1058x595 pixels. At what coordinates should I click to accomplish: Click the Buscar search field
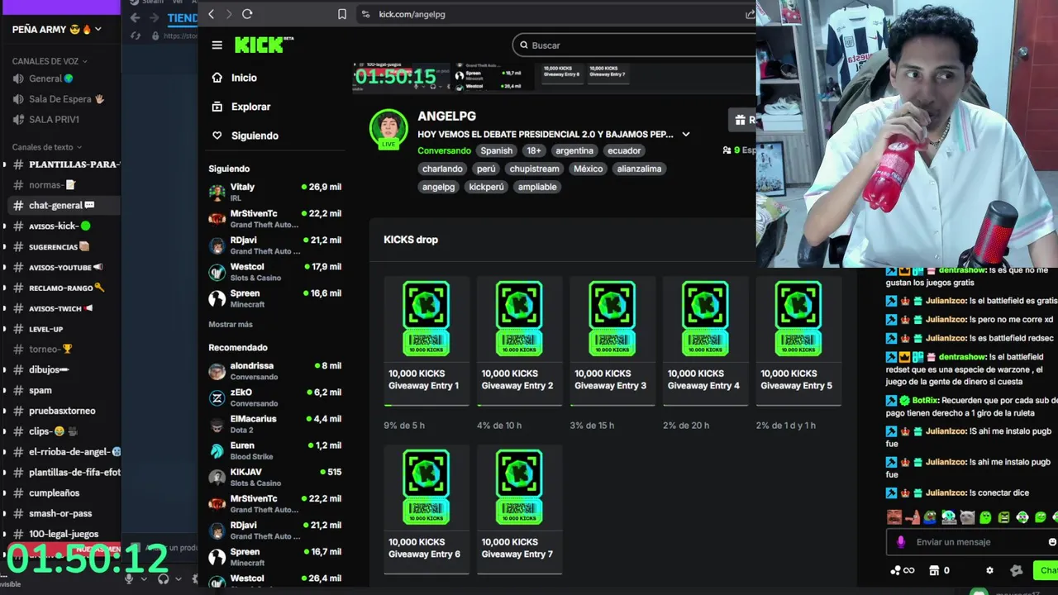(x=633, y=45)
